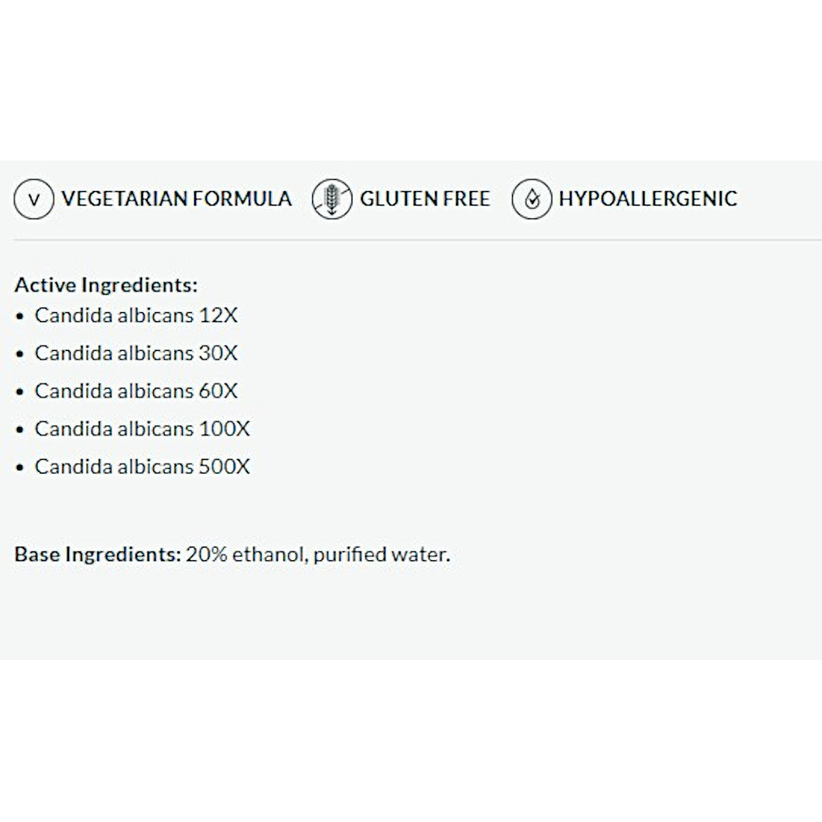Screen dimensions: 822x822
Task: Click the gluten free wheat icon
Action: [332, 200]
